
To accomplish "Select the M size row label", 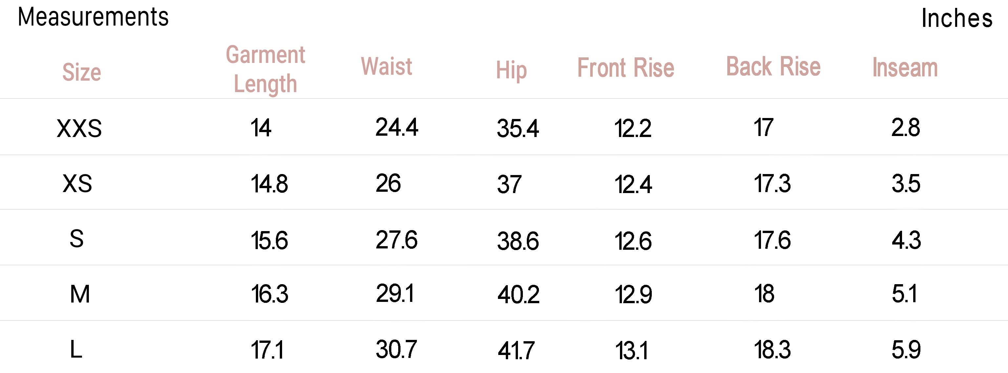I will (80, 294).
